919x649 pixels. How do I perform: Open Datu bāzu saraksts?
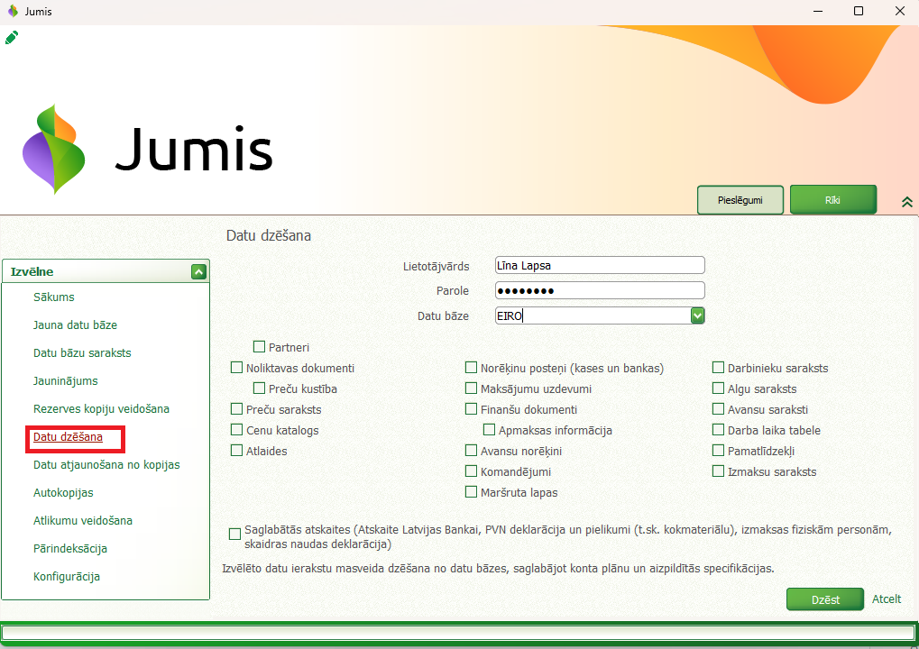(82, 353)
